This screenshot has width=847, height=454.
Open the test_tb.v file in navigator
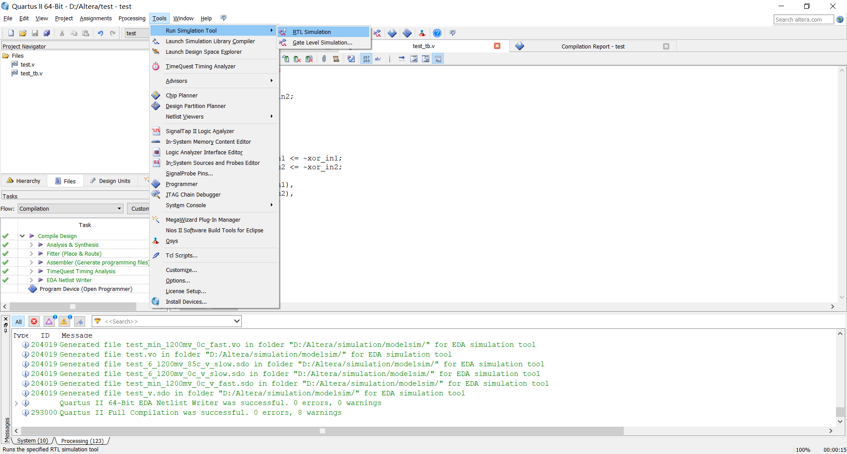click(x=31, y=73)
